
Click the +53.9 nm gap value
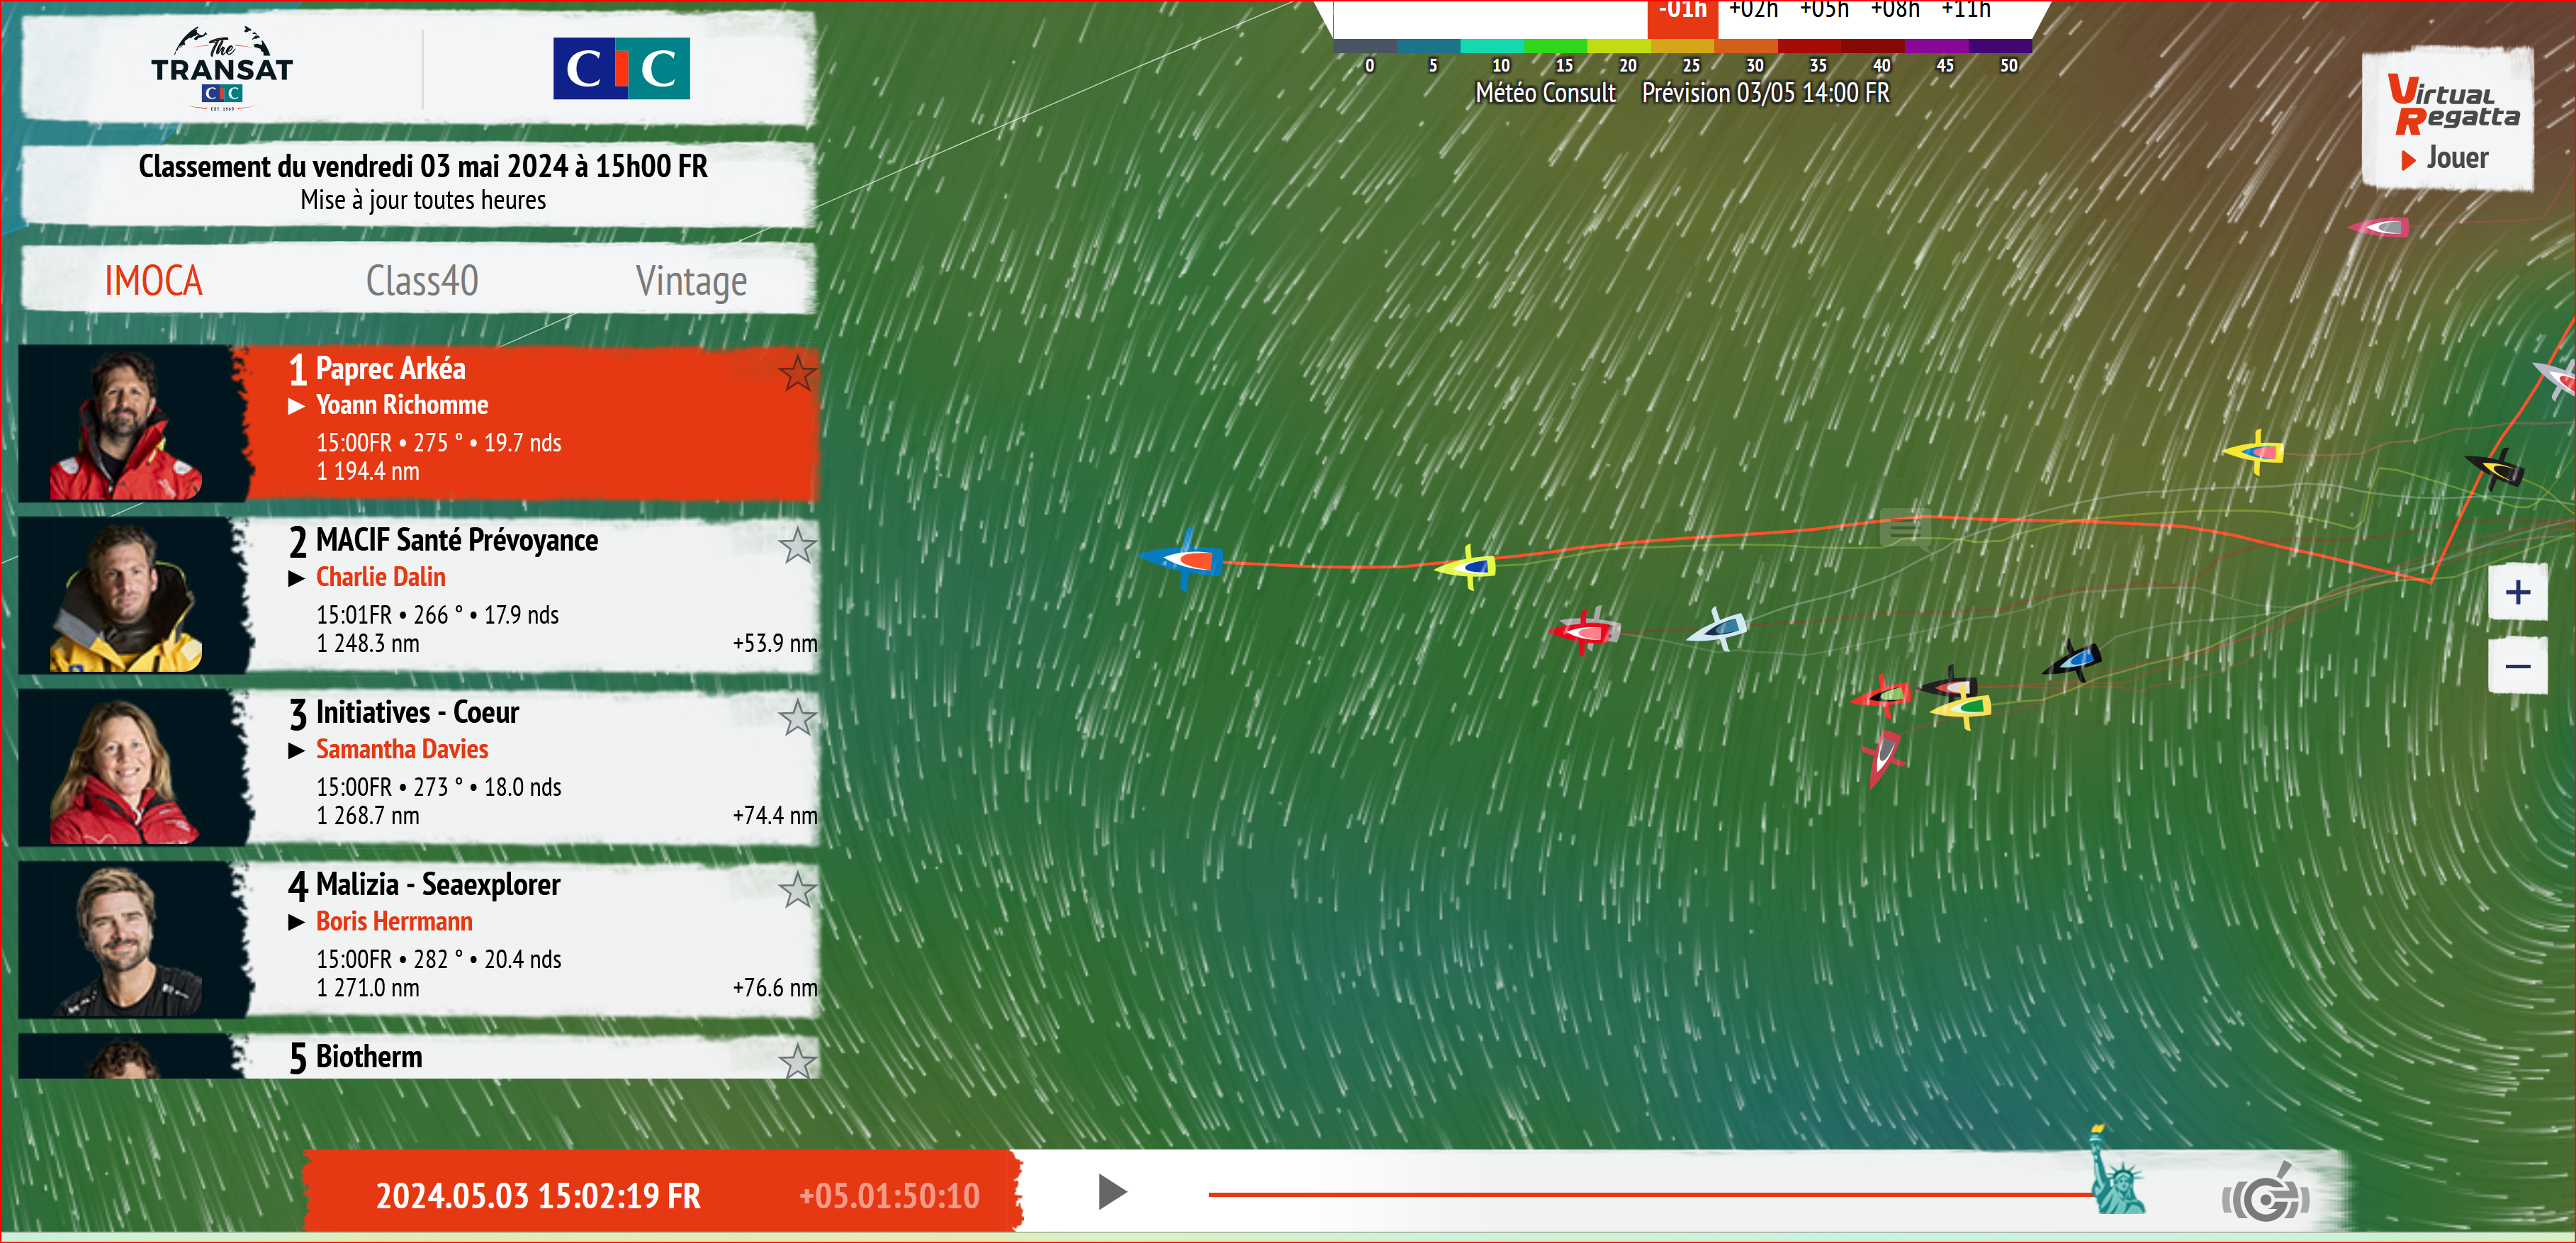[x=774, y=643]
